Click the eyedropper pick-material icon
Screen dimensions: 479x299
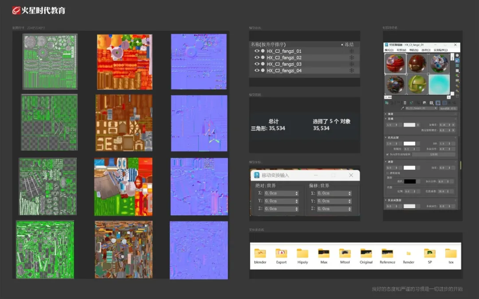tap(403, 108)
